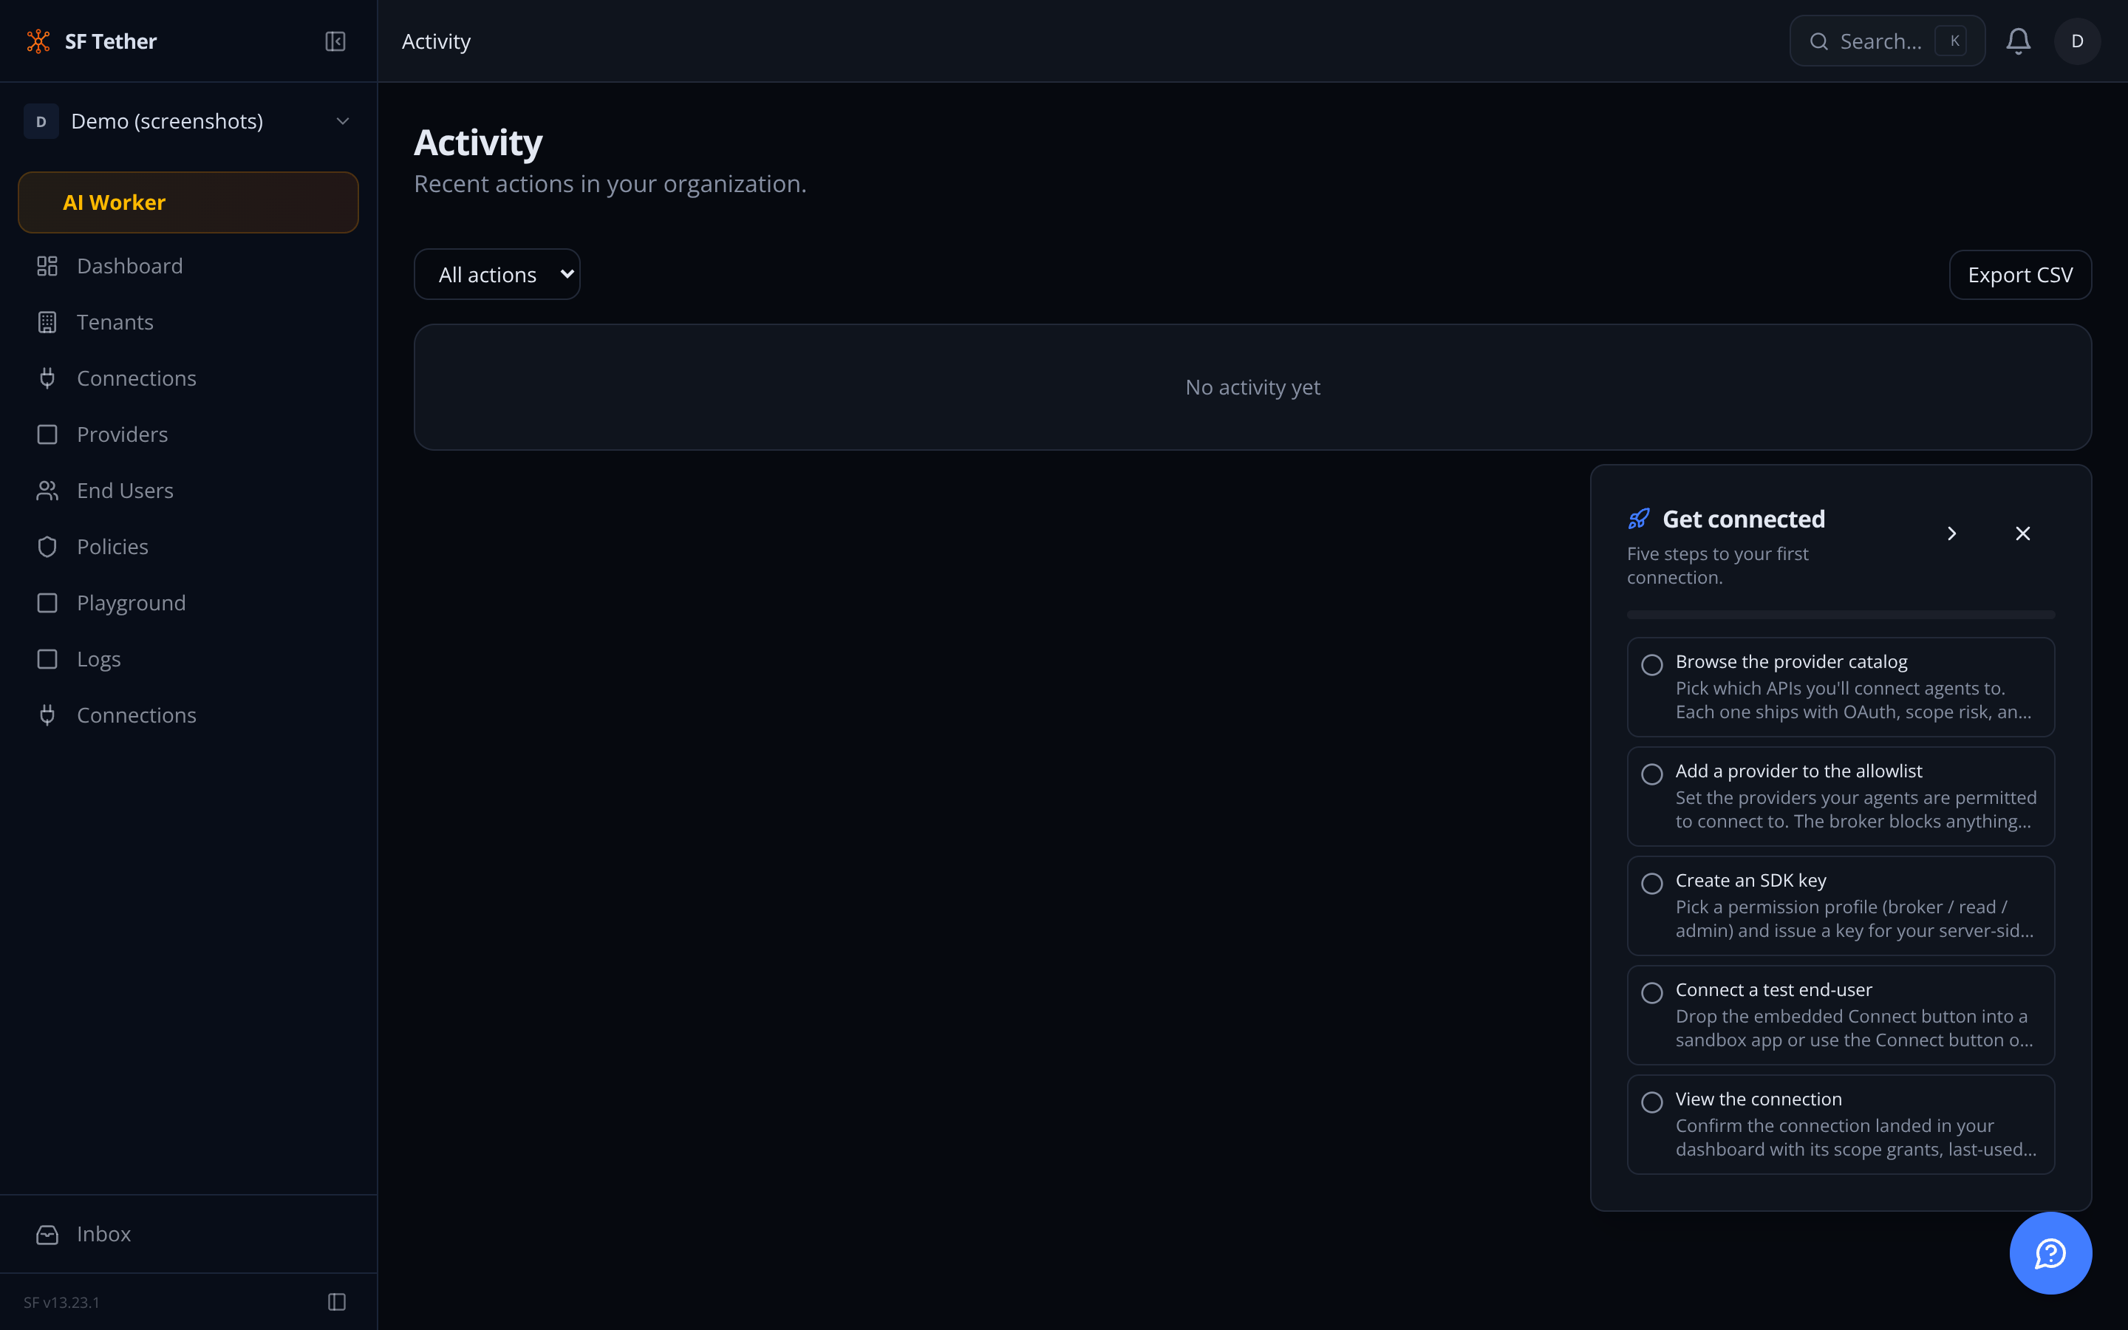2128x1330 pixels.
Task: Open Connect a test end-user step
Action: (x=1841, y=1015)
